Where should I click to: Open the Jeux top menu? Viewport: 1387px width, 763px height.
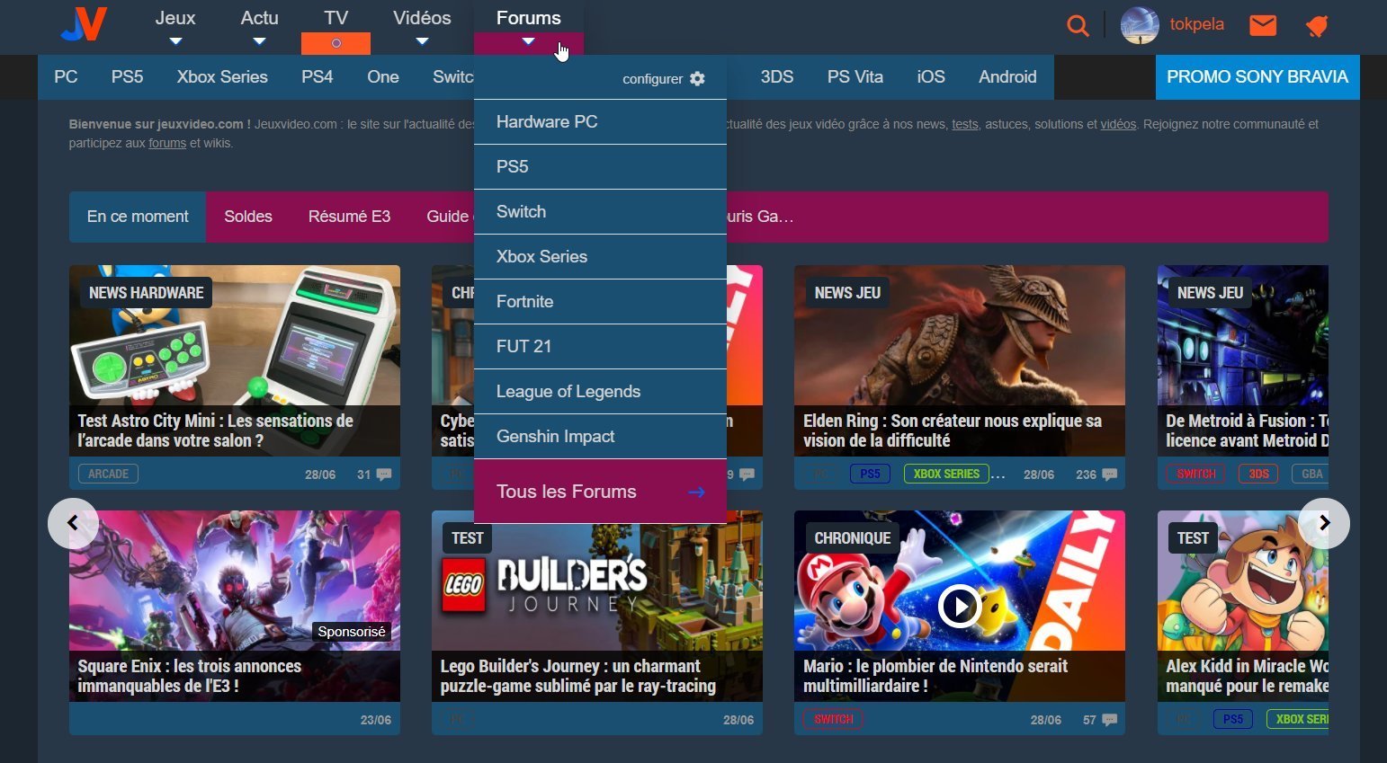(175, 18)
